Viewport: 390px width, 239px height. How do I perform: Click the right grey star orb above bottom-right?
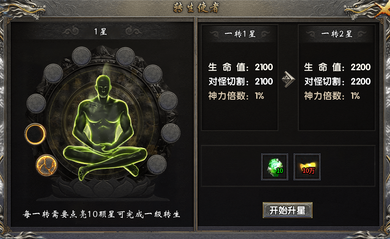coord(170,133)
